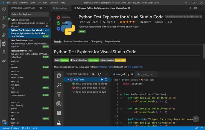Screen dimensions: 205x130
Task: Click the Little Fox Team publisher link
Action: 88,22
